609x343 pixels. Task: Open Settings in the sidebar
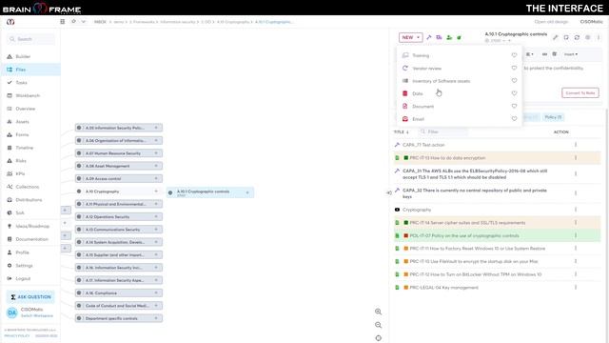tap(24, 265)
